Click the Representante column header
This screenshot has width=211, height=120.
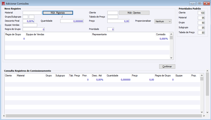tap(124, 34)
